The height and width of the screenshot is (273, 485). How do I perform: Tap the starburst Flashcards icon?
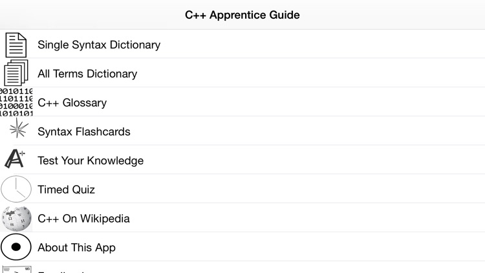pos(18,129)
